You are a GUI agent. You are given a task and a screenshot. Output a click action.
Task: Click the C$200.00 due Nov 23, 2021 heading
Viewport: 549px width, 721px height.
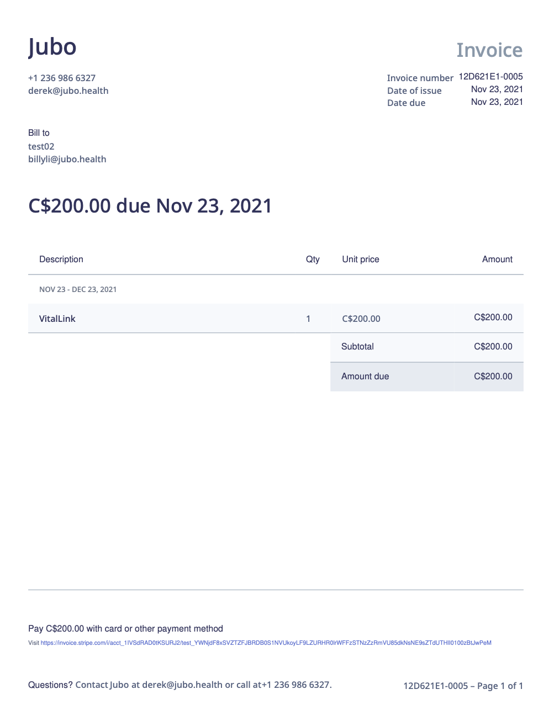tap(150, 206)
